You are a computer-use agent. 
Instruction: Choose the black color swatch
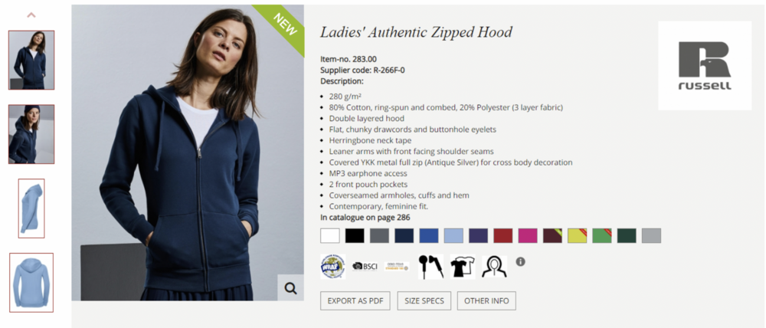click(355, 235)
